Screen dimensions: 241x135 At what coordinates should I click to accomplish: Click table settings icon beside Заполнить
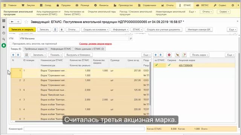27,55
